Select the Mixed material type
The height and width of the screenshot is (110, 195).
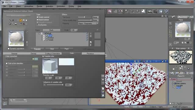37,20
